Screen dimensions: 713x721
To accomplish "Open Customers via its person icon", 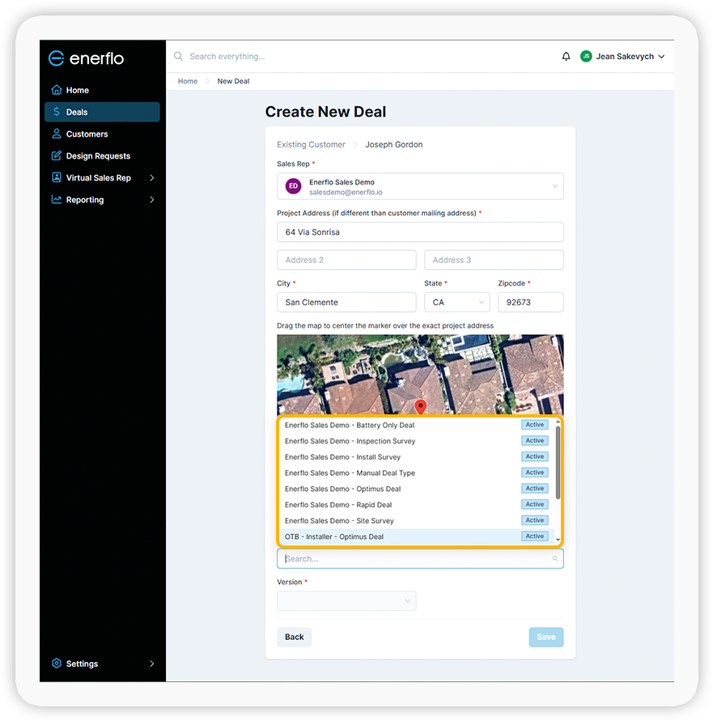I will point(58,134).
